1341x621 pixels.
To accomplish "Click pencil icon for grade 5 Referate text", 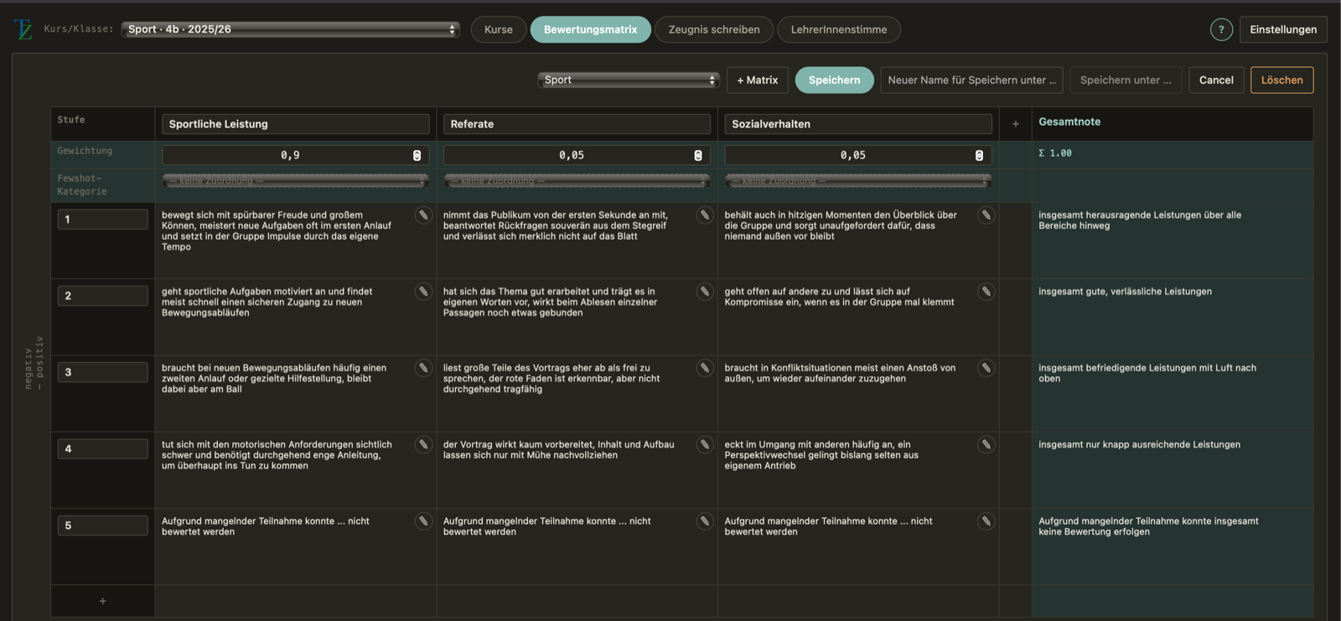I will [705, 521].
